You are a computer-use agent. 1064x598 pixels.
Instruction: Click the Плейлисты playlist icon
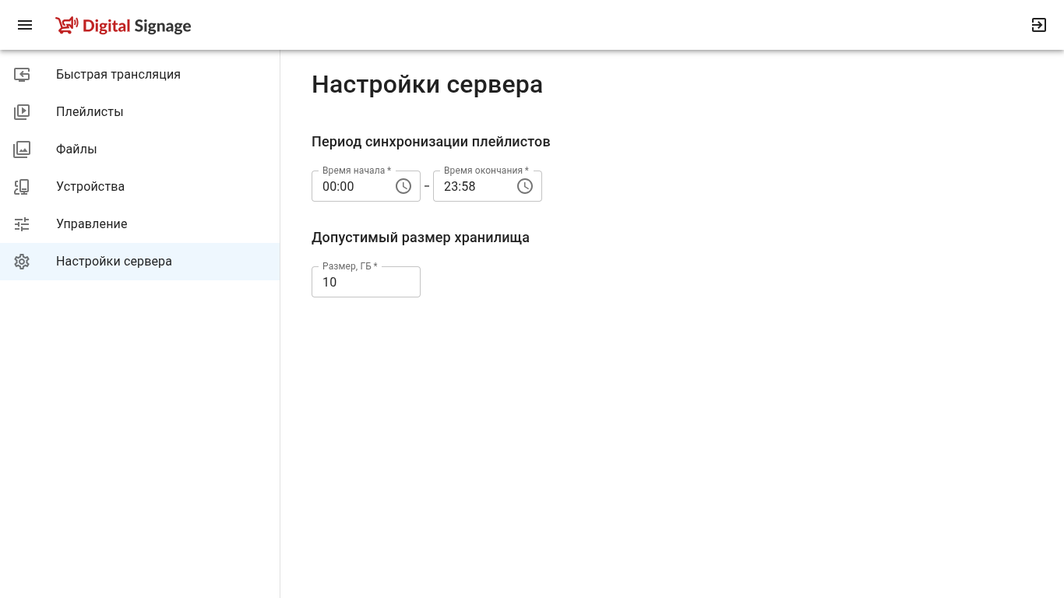22,112
